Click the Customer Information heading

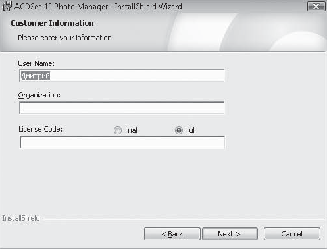coord(52,23)
